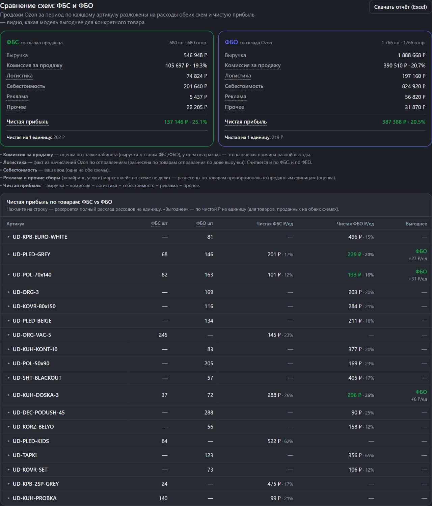432x506 pixels.
Task: Click the 'ФБО шт' column header
Action: (205, 223)
